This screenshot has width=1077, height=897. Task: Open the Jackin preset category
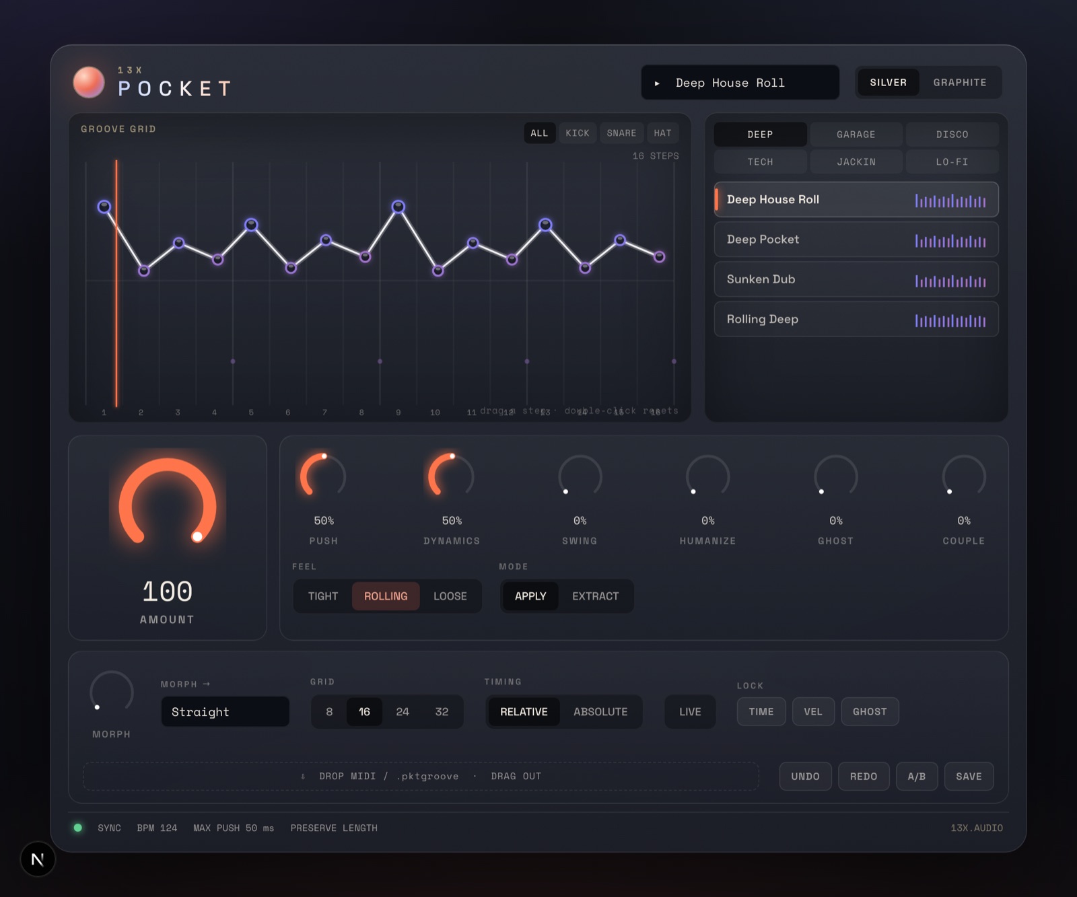click(856, 162)
